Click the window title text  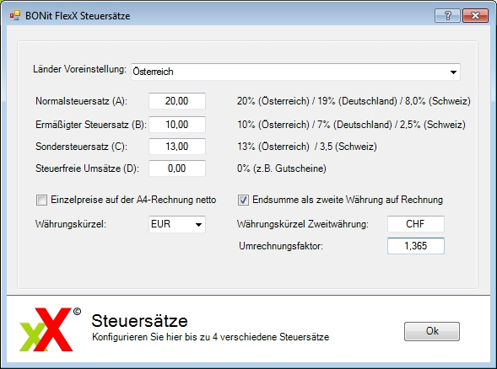(78, 16)
